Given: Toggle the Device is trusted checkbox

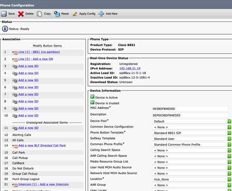Looking at the screenshot, I should point(92,102).
